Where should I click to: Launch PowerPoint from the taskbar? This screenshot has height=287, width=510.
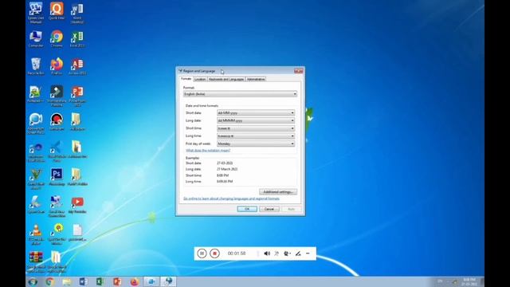click(x=117, y=281)
